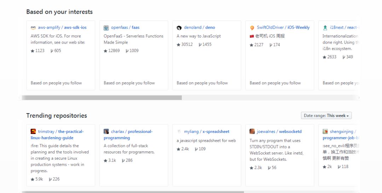Click the 2127 stars count on iOS-Weekly
The image size is (382, 193).
click(259, 45)
